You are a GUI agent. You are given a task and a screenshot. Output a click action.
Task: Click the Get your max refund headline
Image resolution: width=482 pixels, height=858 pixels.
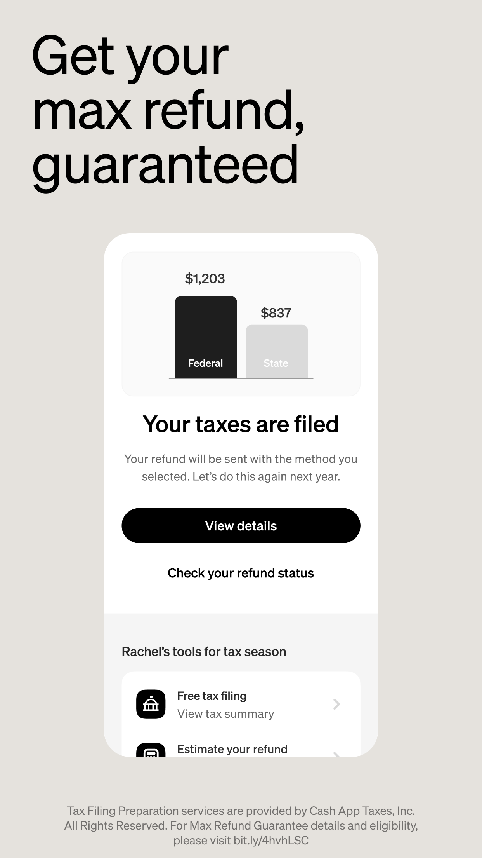tap(168, 110)
